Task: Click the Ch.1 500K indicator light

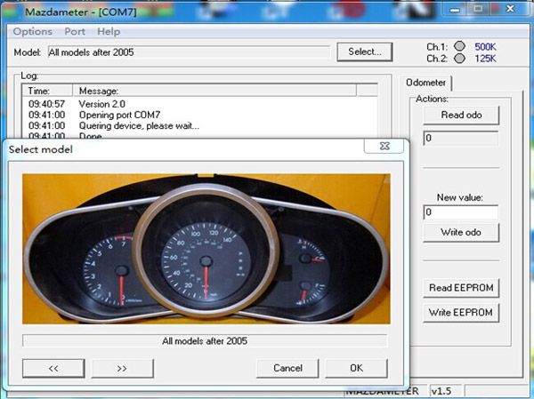Action: [x=459, y=46]
